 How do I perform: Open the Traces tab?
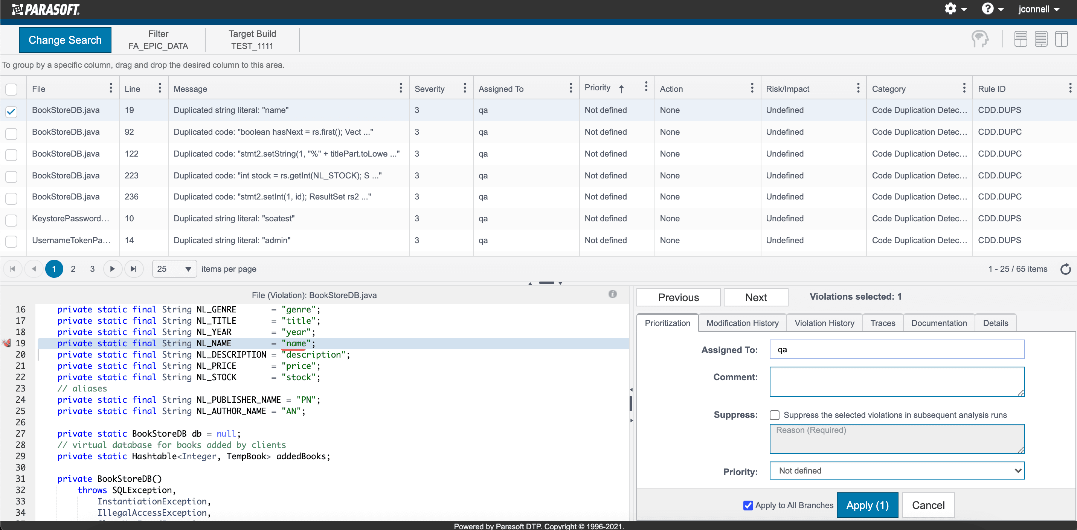click(883, 323)
